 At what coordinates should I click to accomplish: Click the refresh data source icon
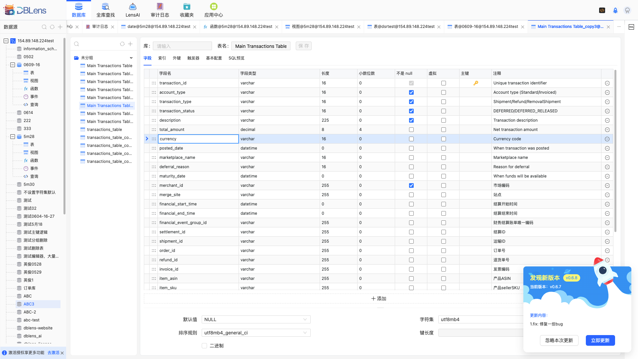tap(52, 27)
